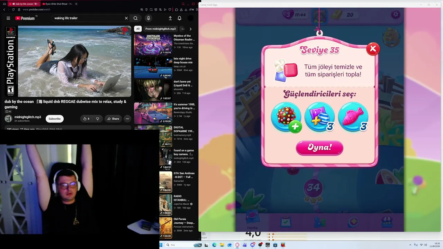This screenshot has width=443, height=249.
Task: Open midnightglitch.mp3 channel avatar
Action: click(8, 119)
